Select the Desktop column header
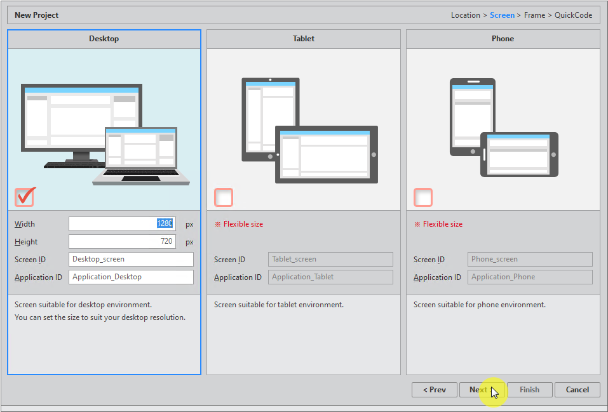 click(104, 39)
